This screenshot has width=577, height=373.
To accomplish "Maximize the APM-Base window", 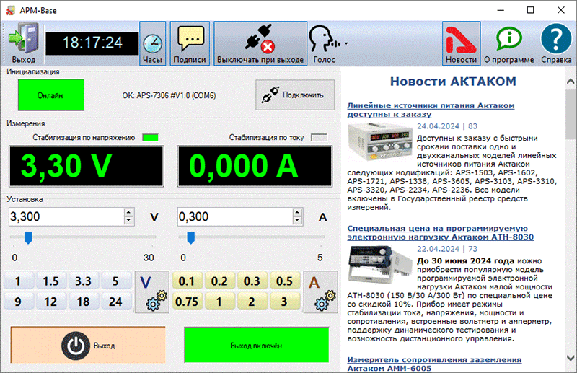I will [530, 10].
